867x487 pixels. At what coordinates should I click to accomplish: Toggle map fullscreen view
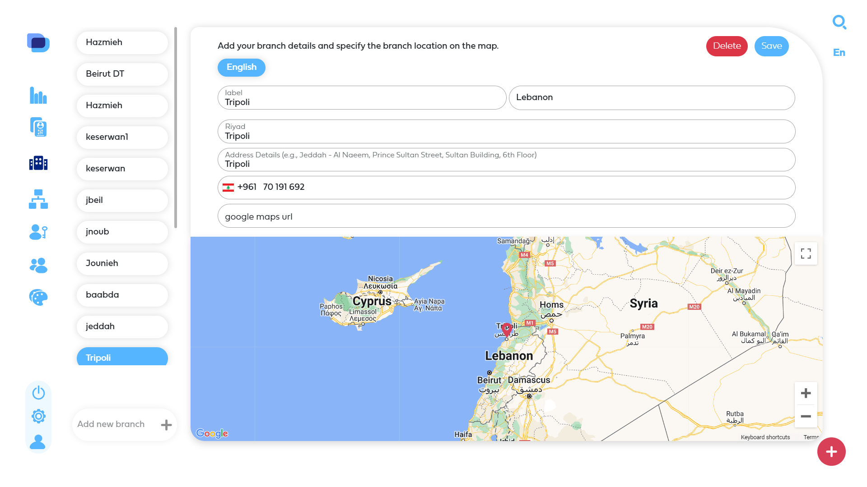tap(806, 253)
